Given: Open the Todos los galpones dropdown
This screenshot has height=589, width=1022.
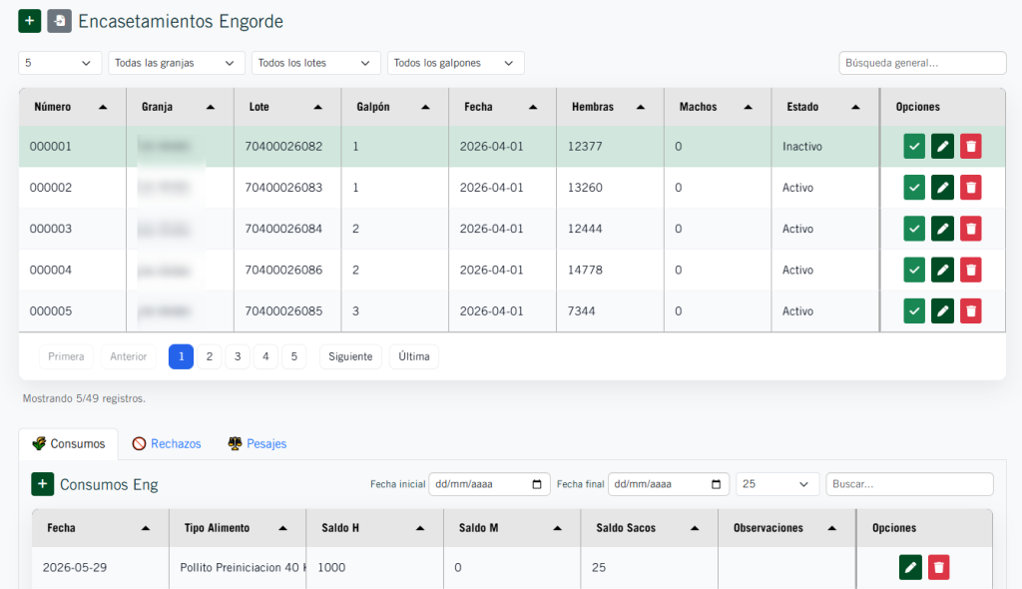Looking at the screenshot, I should [x=455, y=63].
